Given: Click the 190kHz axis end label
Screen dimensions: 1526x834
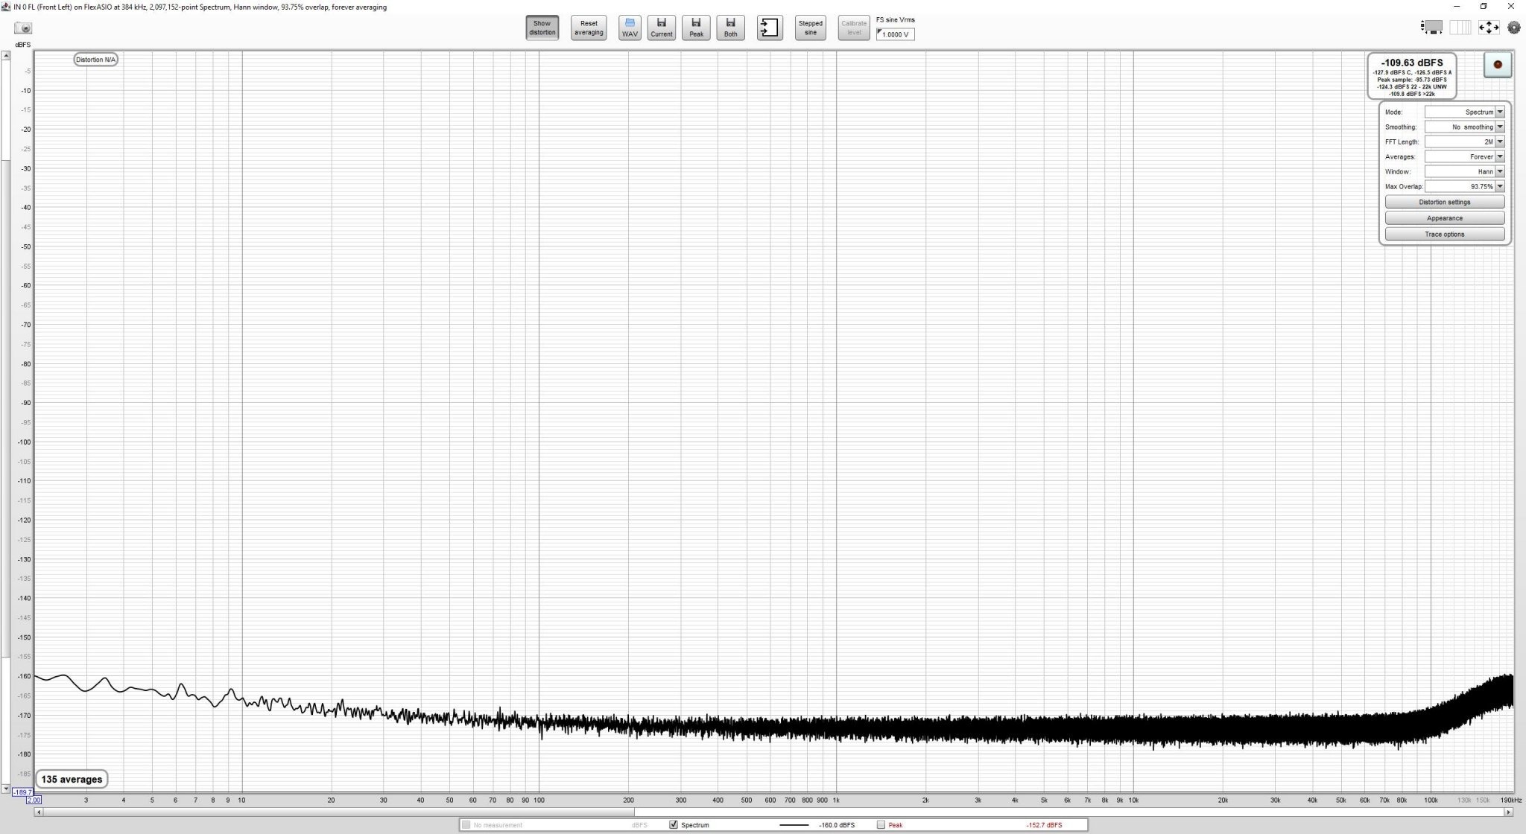Looking at the screenshot, I should 1511,800.
